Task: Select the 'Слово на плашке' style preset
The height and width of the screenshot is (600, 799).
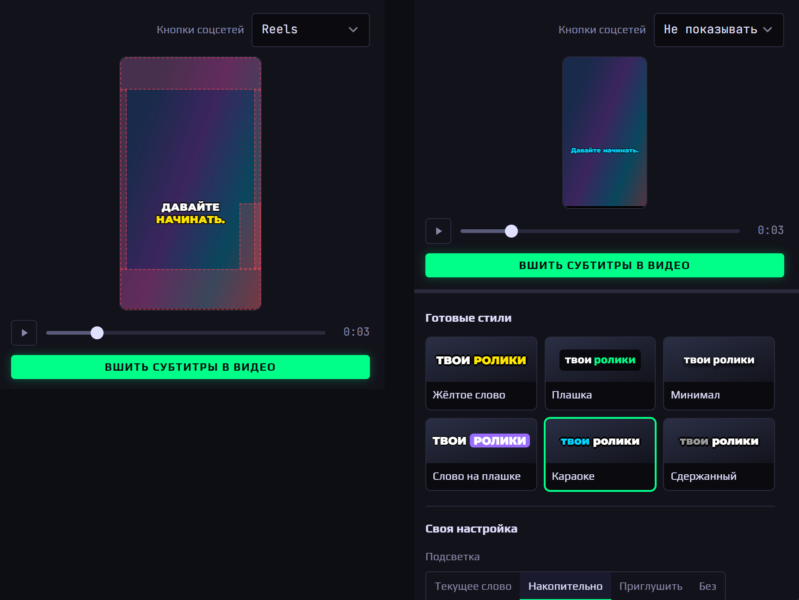Action: click(x=481, y=454)
